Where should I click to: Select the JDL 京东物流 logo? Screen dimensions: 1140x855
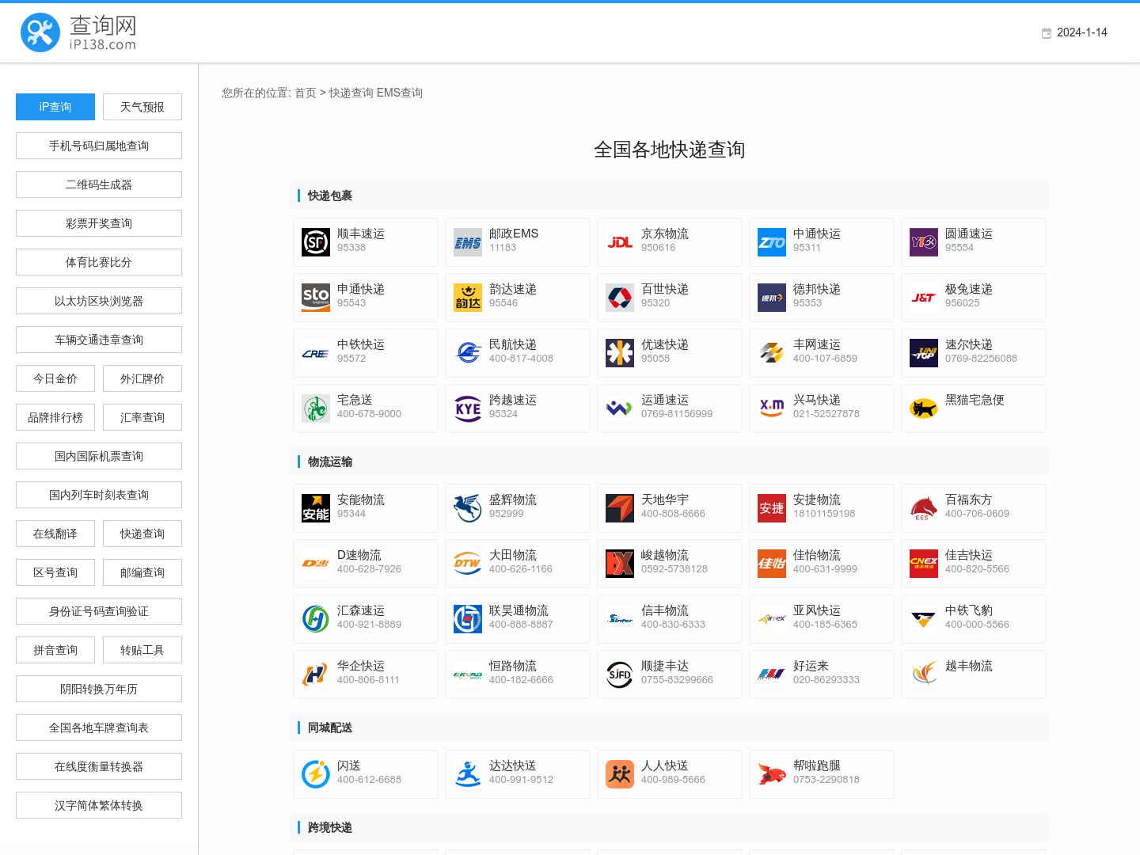(620, 242)
